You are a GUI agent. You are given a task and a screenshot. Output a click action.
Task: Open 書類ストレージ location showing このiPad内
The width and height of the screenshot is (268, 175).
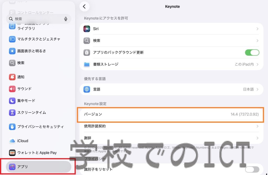coord(246,64)
